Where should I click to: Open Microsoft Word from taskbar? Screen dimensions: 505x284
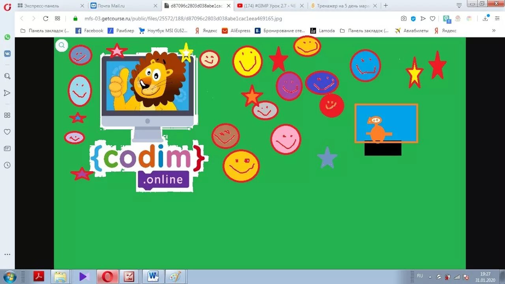[x=153, y=277]
